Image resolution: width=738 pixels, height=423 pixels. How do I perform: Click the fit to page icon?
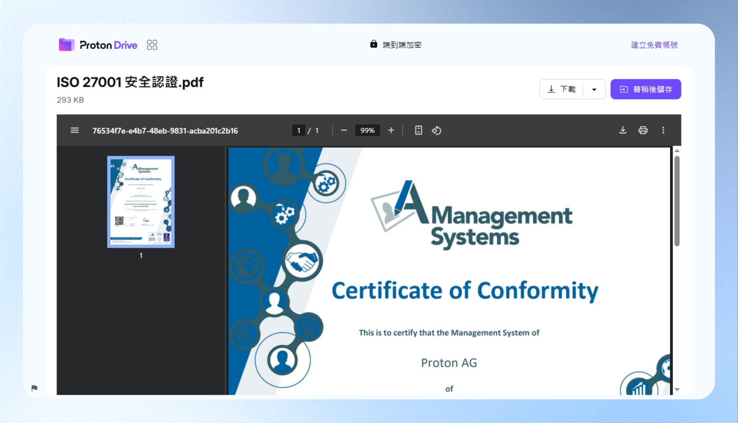click(419, 130)
